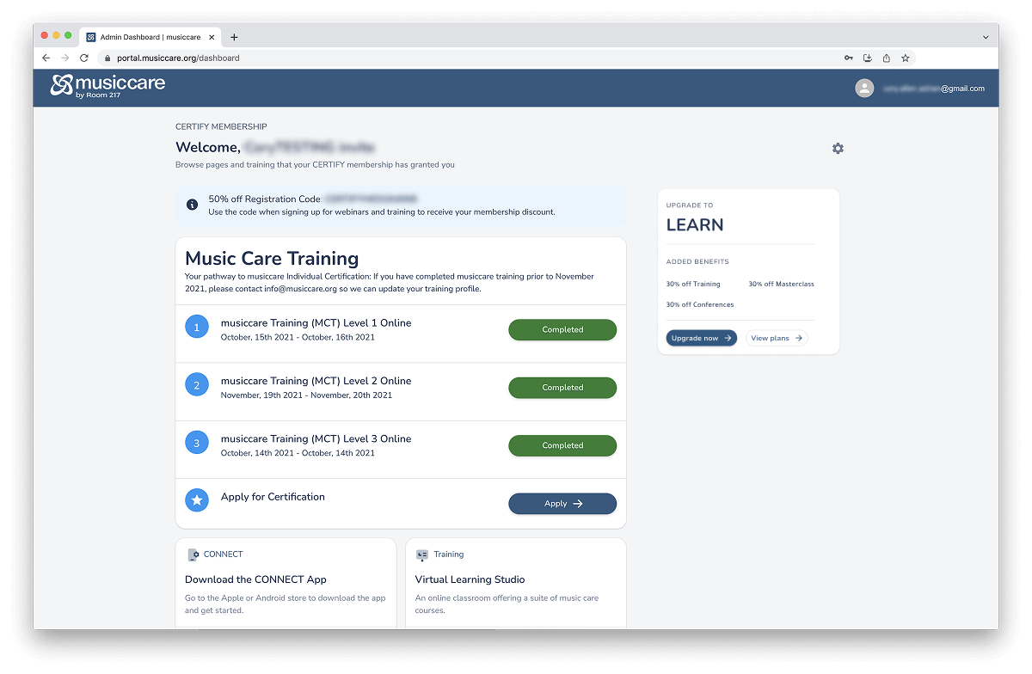Click the CONNECT card icon
Image resolution: width=1032 pixels, height=674 pixels.
(x=193, y=555)
